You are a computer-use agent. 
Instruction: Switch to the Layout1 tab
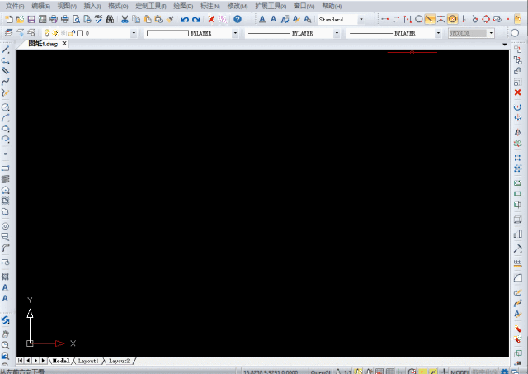[88, 361]
